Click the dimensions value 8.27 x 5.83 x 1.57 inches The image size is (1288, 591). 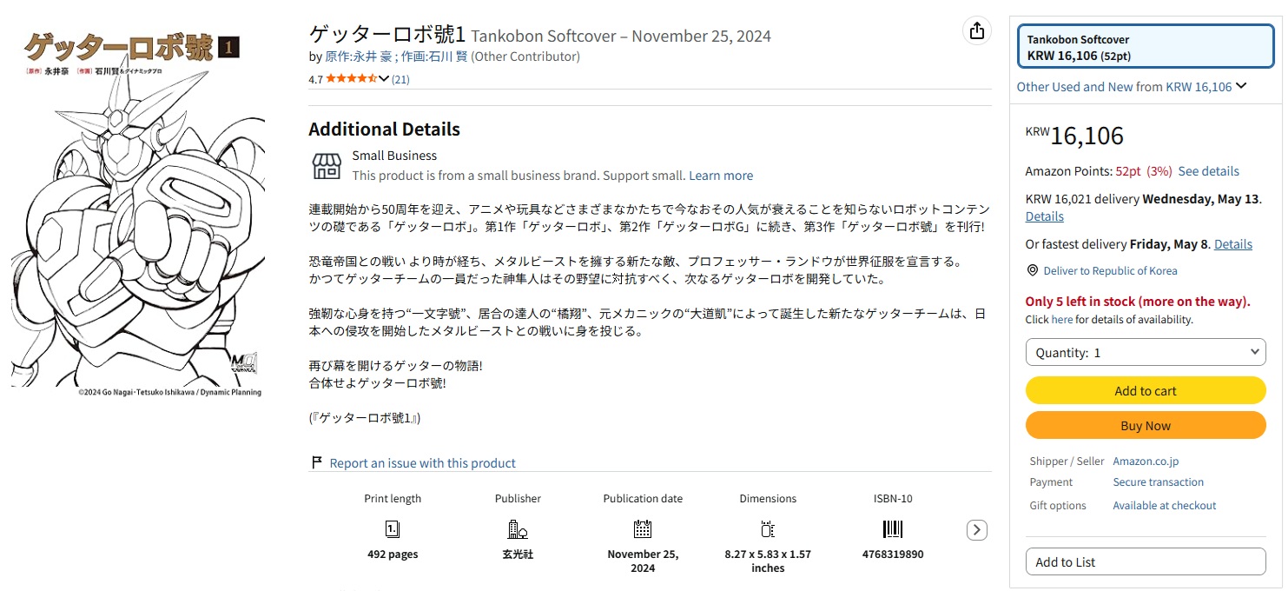coord(768,561)
